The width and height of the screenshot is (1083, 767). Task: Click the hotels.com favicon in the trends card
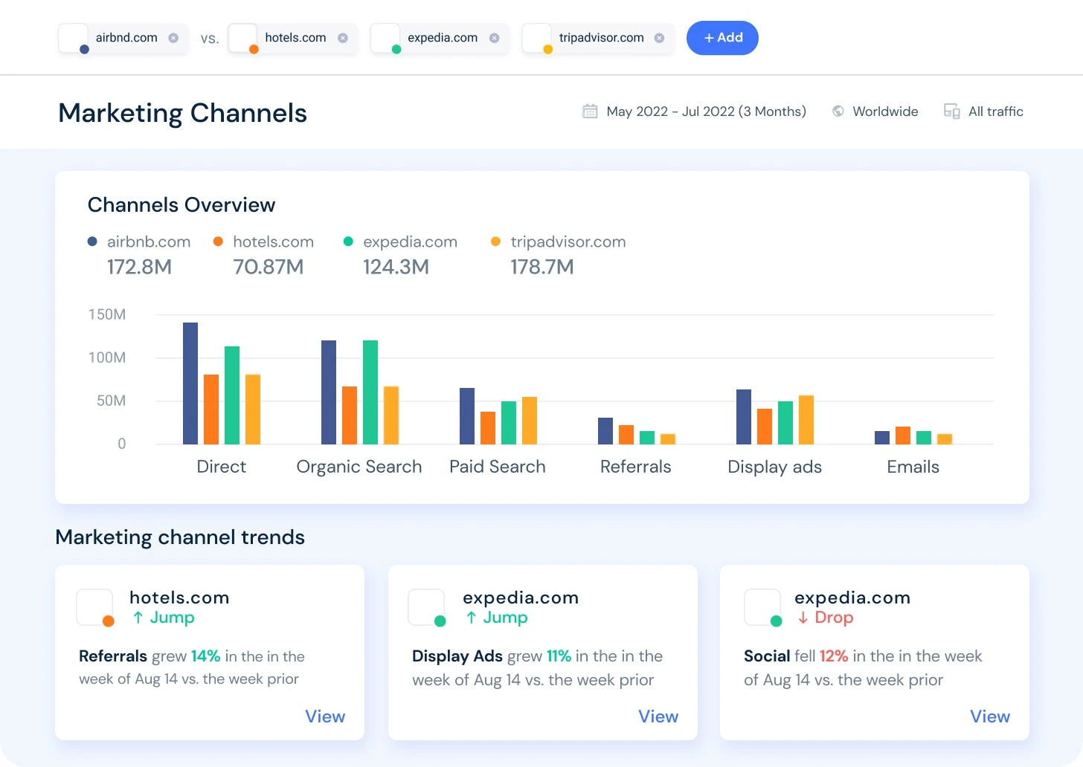coord(94,606)
